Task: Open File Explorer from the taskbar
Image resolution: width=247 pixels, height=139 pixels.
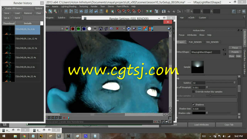Action: point(15,136)
